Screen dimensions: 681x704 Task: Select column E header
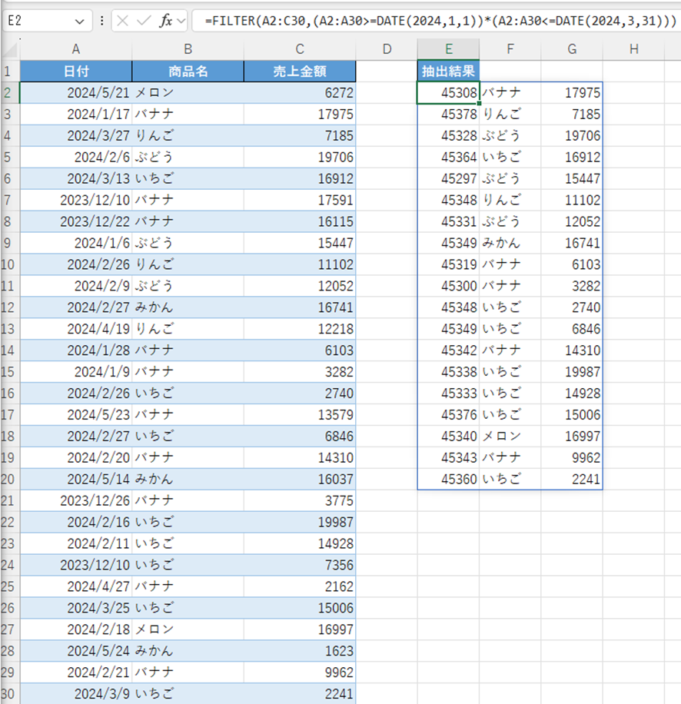tap(448, 49)
